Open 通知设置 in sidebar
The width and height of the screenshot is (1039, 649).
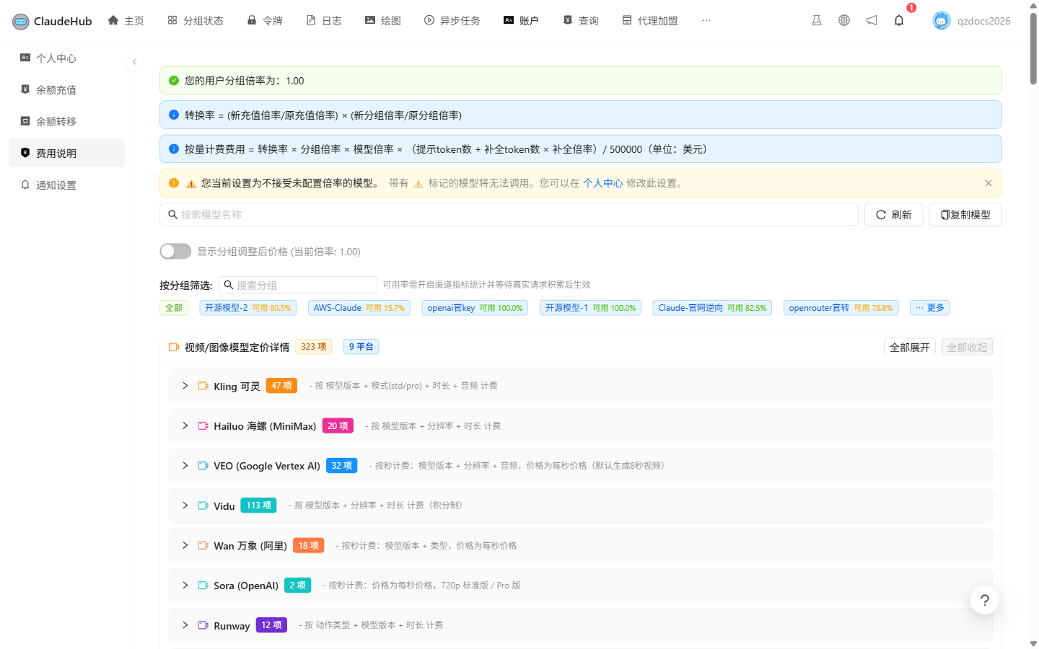[67, 185]
